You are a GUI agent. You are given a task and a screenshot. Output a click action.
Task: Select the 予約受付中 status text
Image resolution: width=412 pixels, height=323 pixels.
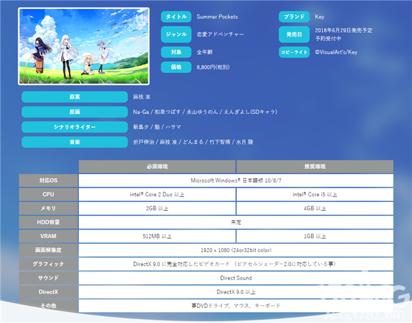(328, 38)
